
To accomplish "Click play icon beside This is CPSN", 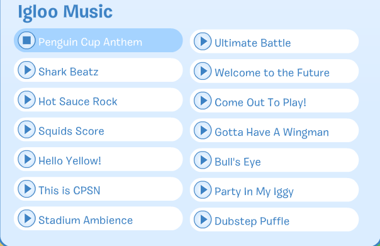I will point(26,189).
